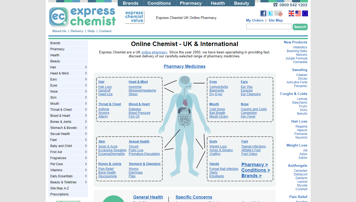Open the My Orders link
The height and width of the screenshot is (202, 356).
click(x=255, y=20)
